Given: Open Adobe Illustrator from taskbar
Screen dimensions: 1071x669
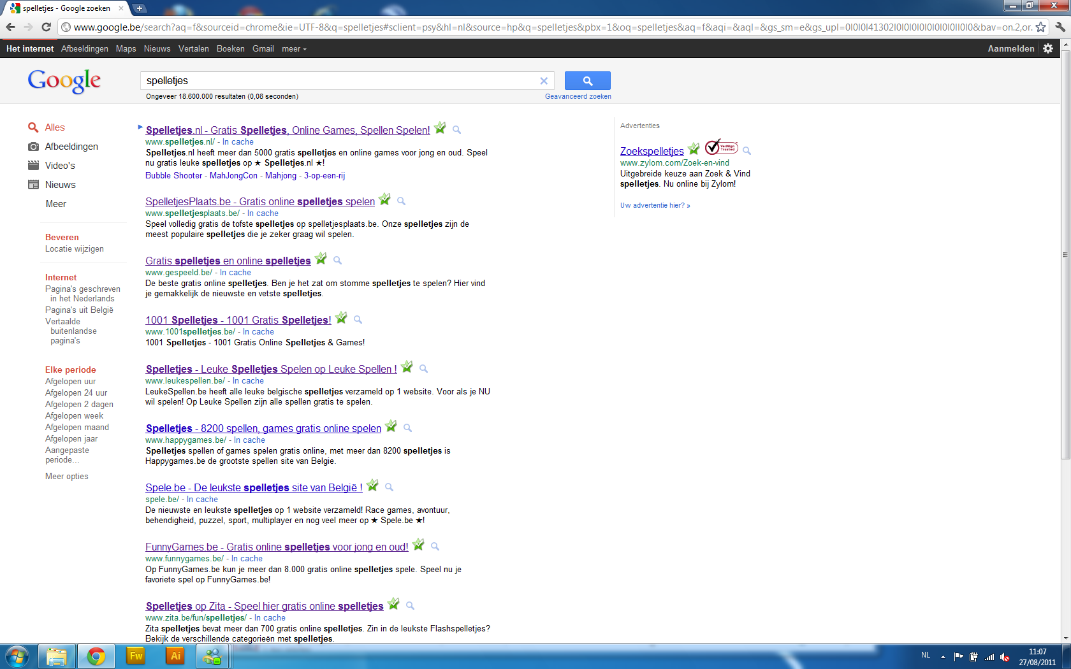Looking at the screenshot, I should pyautogui.click(x=175, y=656).
